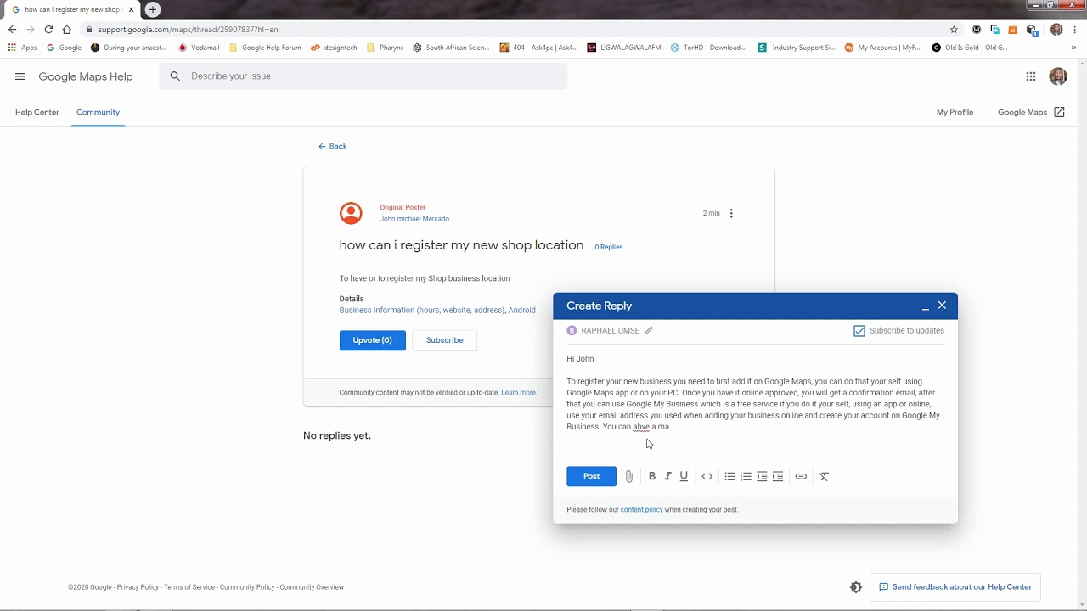Open TorHD bookmark

pyautogui.click(x=708, y=48)
